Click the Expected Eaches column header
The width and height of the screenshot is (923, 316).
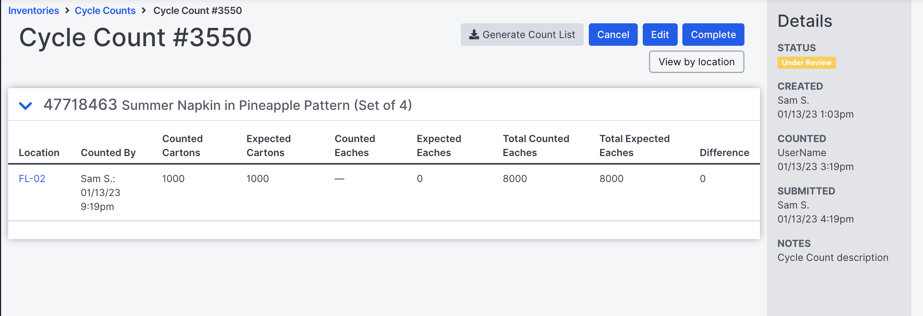pos(439,146)
